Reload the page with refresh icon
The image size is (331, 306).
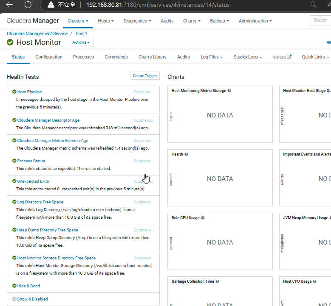tap(28, 5)
